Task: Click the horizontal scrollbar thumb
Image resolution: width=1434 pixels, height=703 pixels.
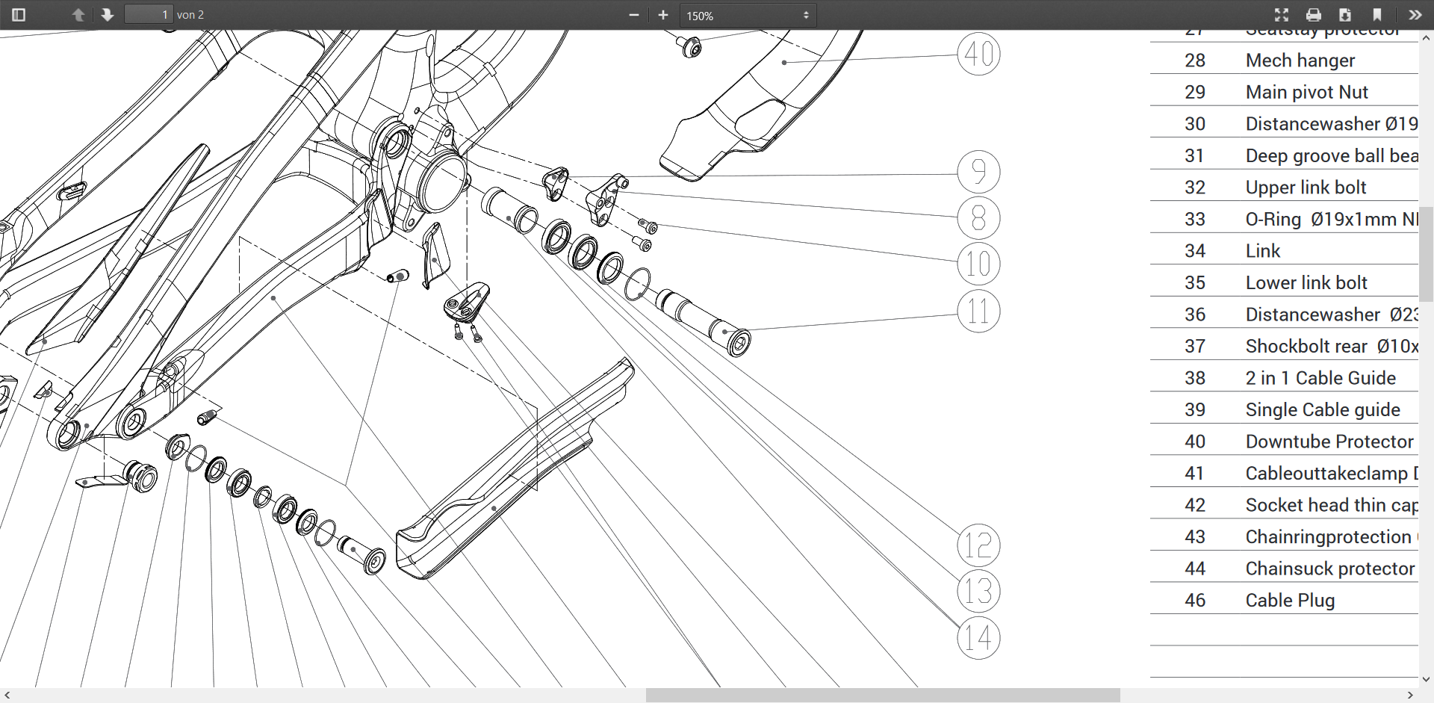Action: pos(882,696)
